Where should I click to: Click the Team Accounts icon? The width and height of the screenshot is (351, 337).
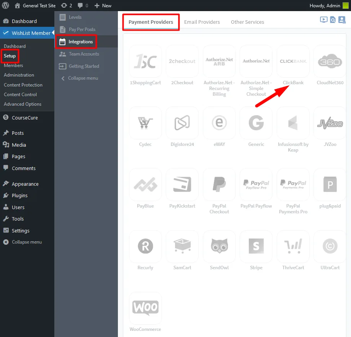62,54
